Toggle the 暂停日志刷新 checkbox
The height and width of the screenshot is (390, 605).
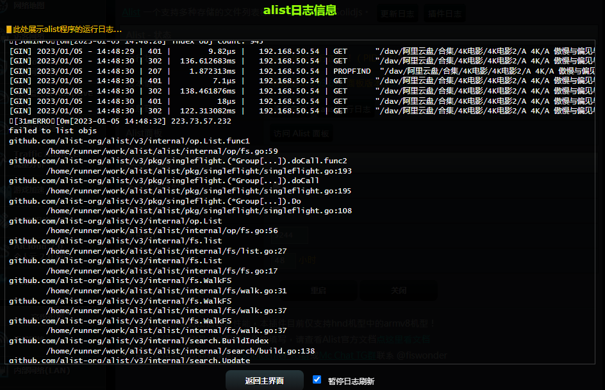(x=317, y=380)
